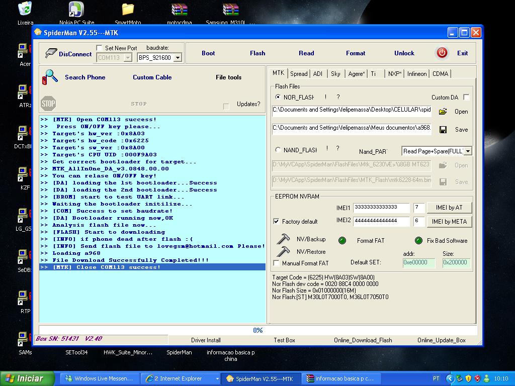Click the Flash button
Screen dimensions: 515x386
coord(257,53)
